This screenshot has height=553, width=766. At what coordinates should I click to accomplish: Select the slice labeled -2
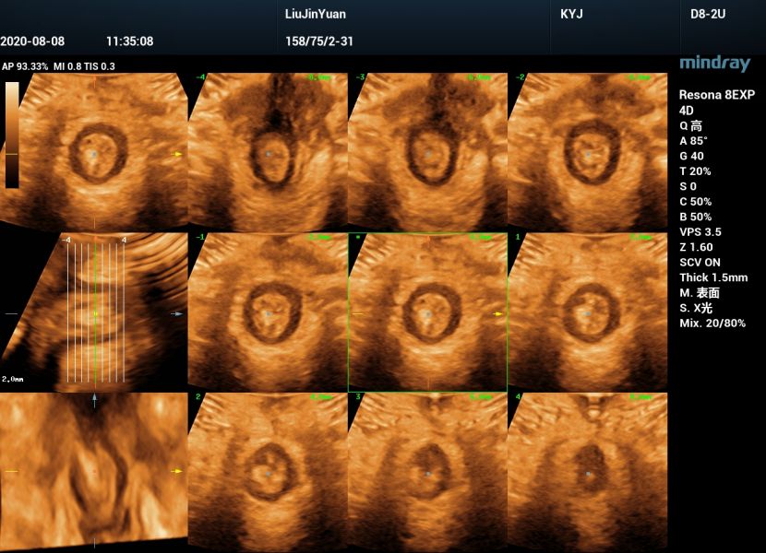click(x=587, y=151)
